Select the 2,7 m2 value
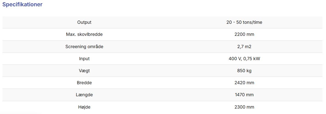This screenshot has width=326, height=114. 244,46
